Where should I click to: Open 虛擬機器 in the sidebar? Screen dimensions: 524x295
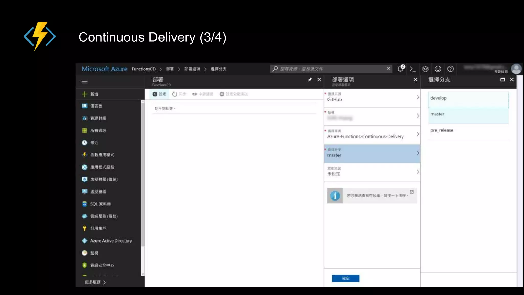[94, 192]
